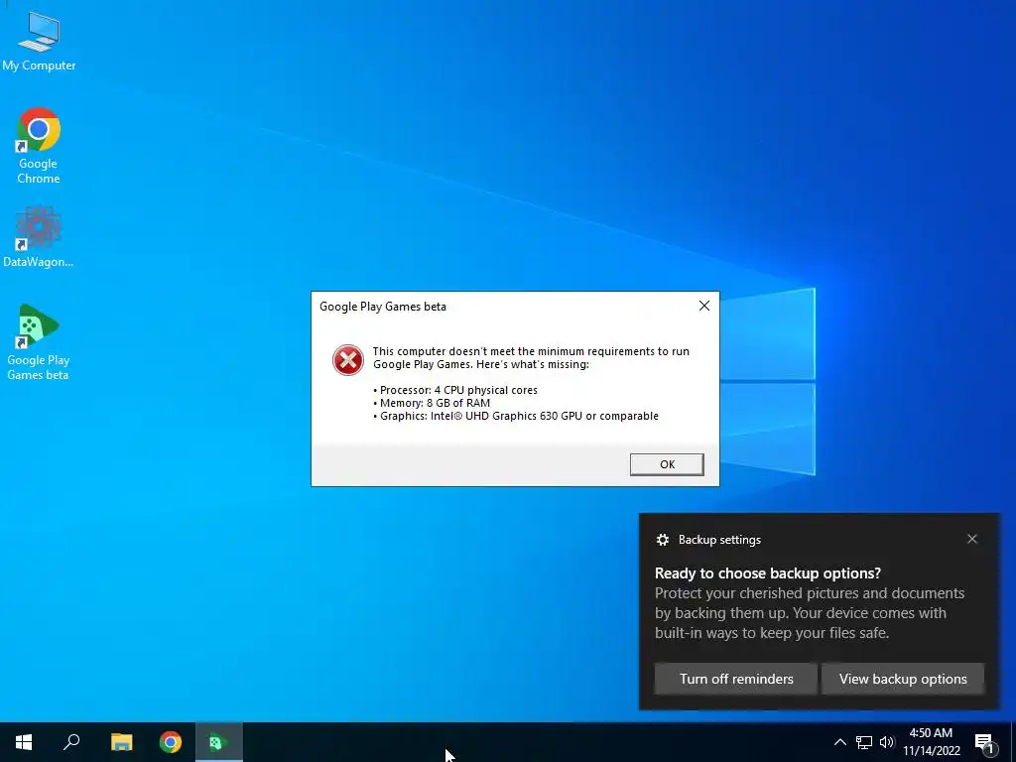1016x762 pixels.
Task: Click Show desktop strip at taskbar end
Action: (1013, 742)
